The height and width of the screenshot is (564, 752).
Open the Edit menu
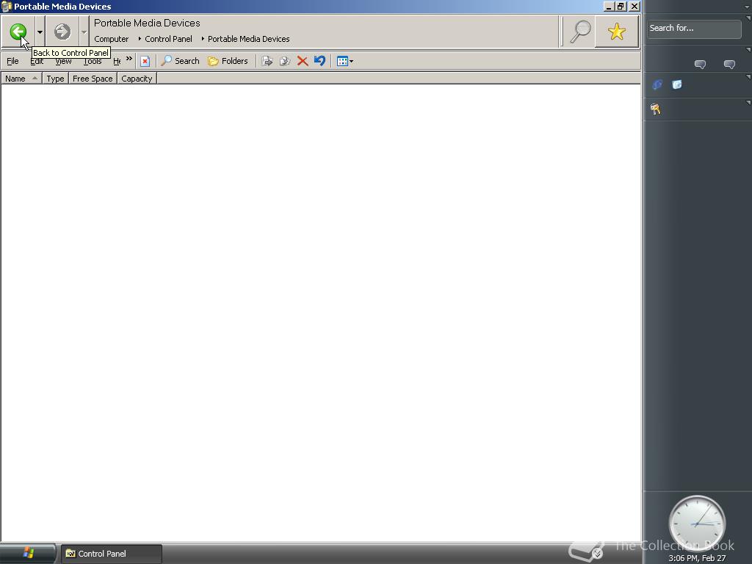[x=37, y=61]
